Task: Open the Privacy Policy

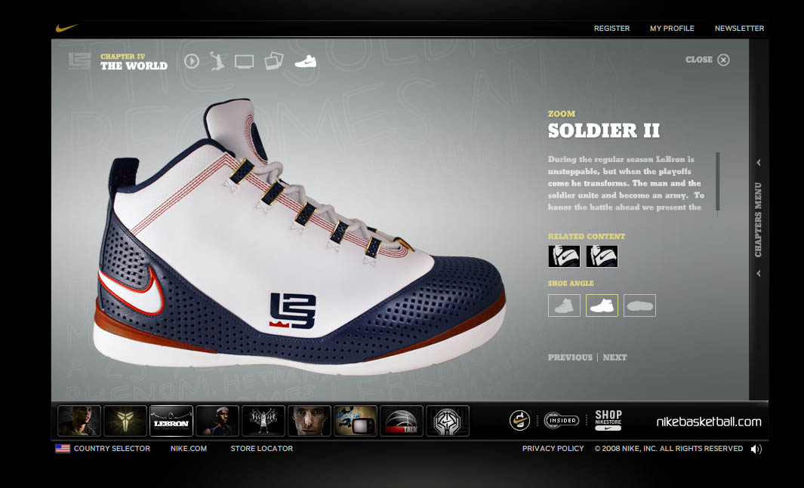Action: pos(553,449)
